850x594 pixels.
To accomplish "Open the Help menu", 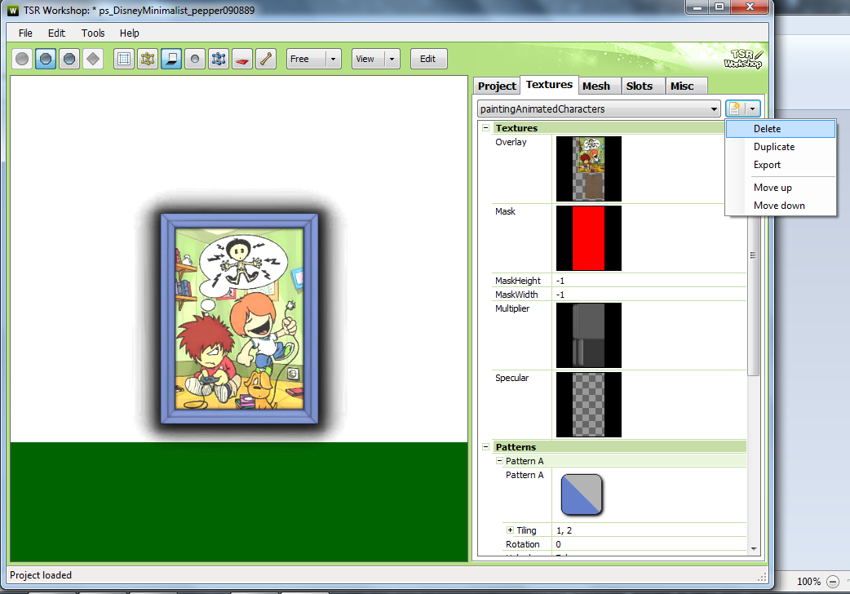I will (129, 33).
